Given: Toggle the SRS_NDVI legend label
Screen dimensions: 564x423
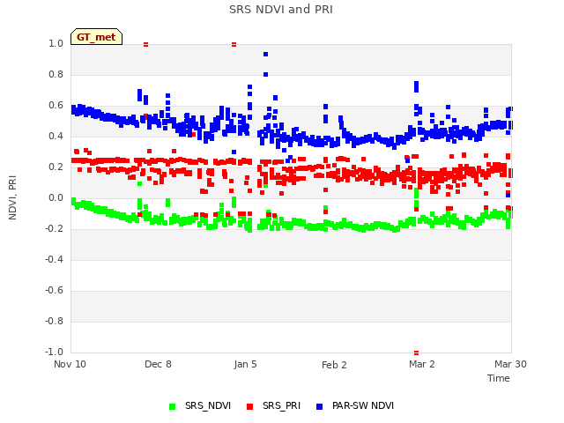Looking at the screenshot, I should point(208,405).
